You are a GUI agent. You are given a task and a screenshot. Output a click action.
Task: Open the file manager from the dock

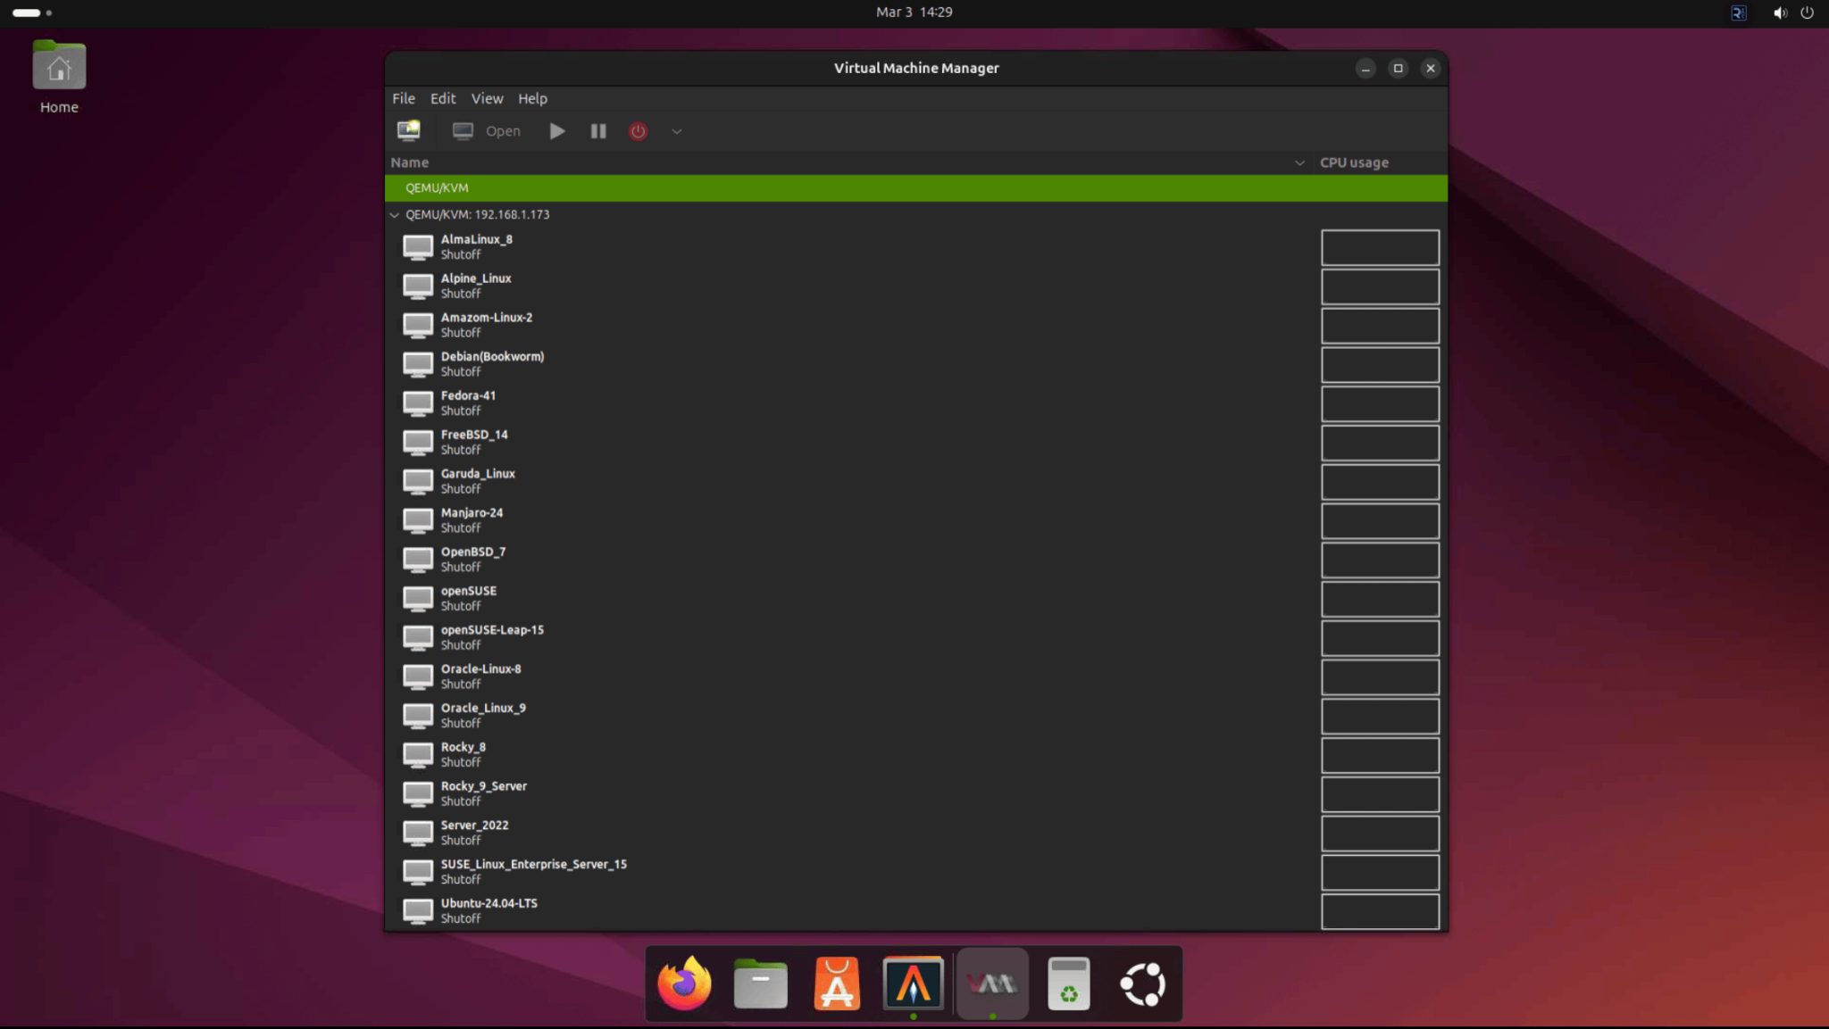coord(758,983)
